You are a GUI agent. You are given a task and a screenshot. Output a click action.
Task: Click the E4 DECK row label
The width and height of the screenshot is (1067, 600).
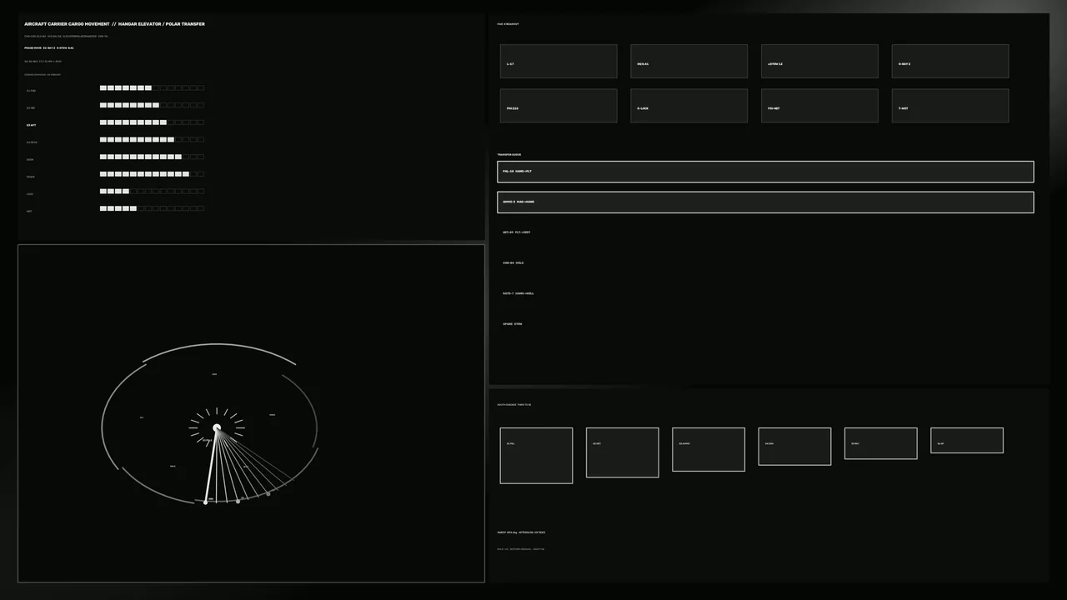pyautogui.click(x=32, y=142)
